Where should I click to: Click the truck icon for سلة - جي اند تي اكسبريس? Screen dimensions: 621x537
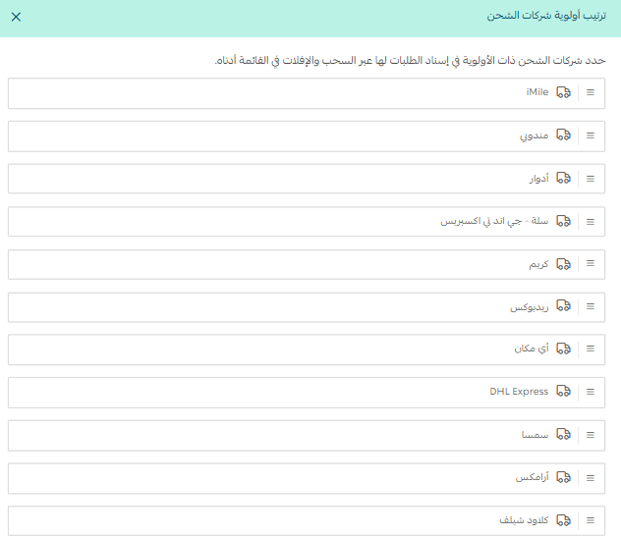coord(564,222)
